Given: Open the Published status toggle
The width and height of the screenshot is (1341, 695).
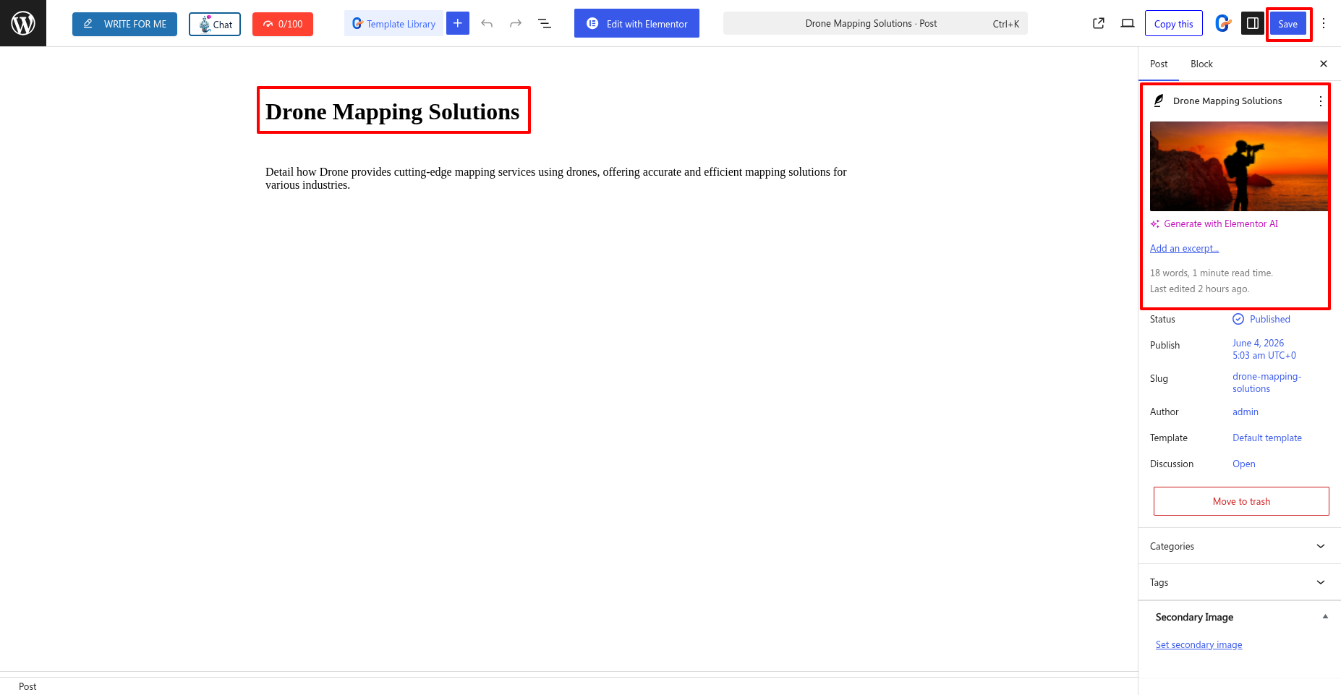Looking at the screenshot, I should tap(1261, 319).
